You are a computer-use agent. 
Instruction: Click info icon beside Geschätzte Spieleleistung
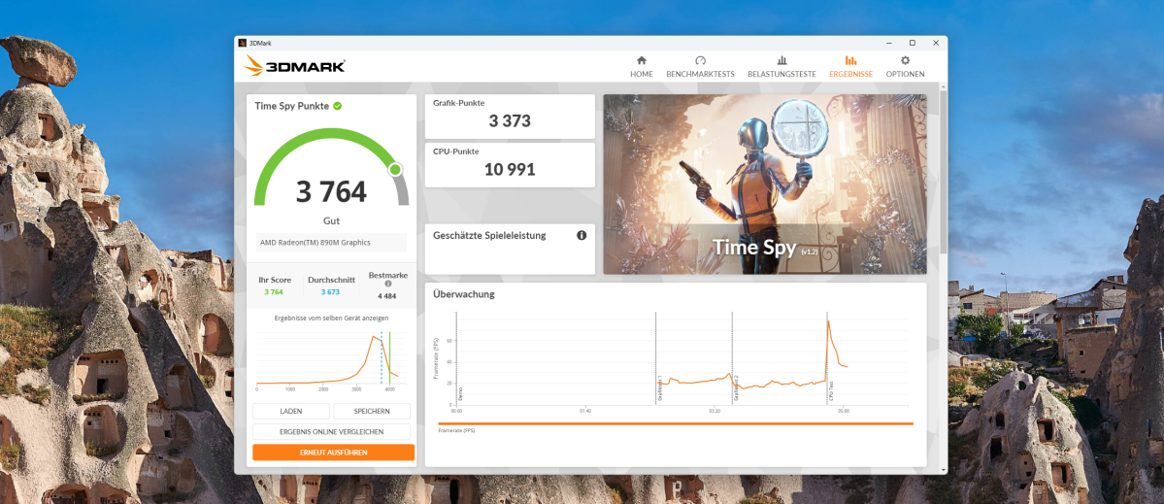pyautogui.click(x=582, y=235)
